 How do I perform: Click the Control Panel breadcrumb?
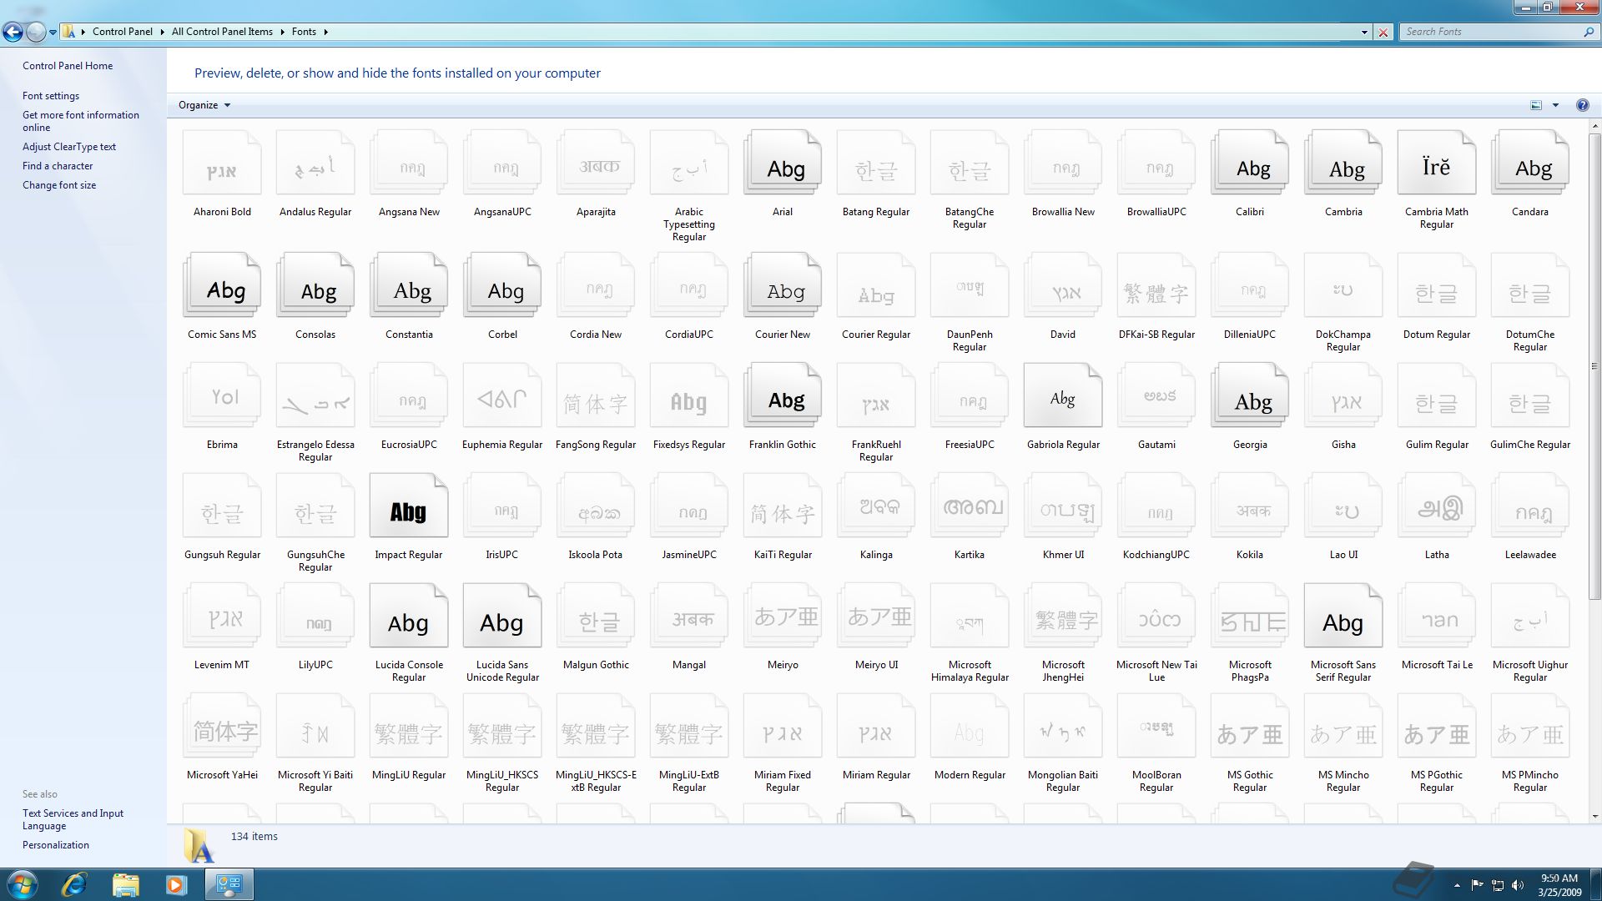pos(123,32)
